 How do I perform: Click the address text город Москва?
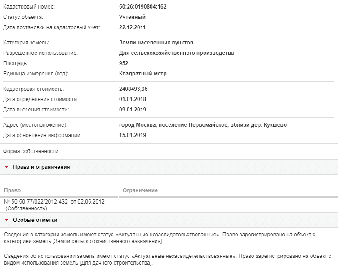(138, 125)
